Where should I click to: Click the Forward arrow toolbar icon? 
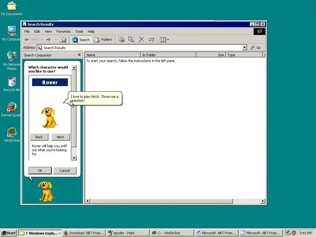48,40
